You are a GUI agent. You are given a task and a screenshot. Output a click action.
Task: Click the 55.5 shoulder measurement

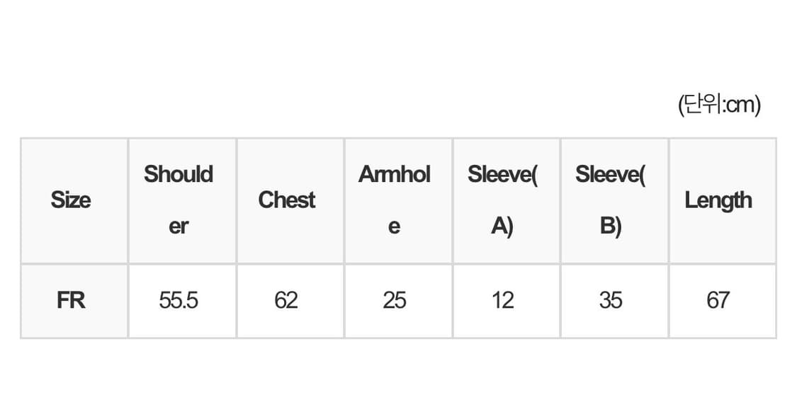tap(179, 301)
